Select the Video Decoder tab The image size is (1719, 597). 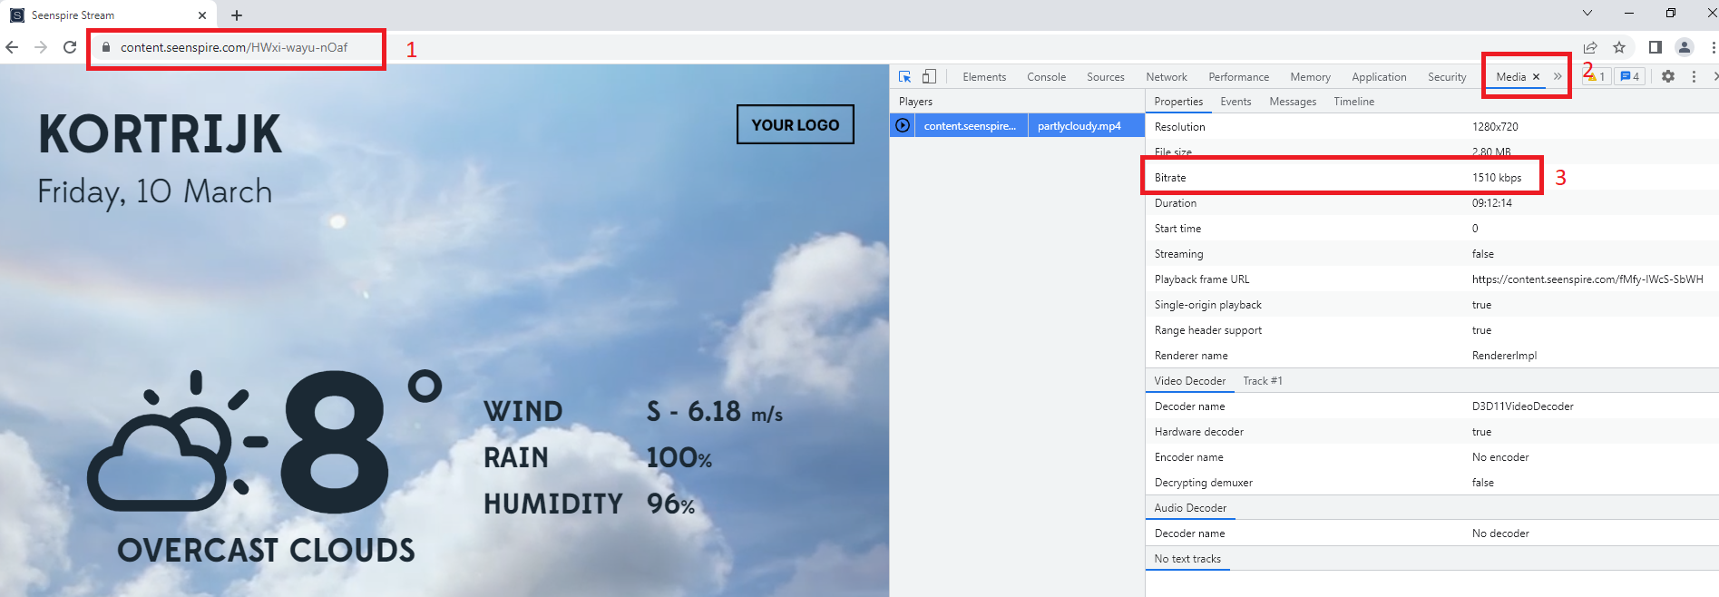[1189, 381]
